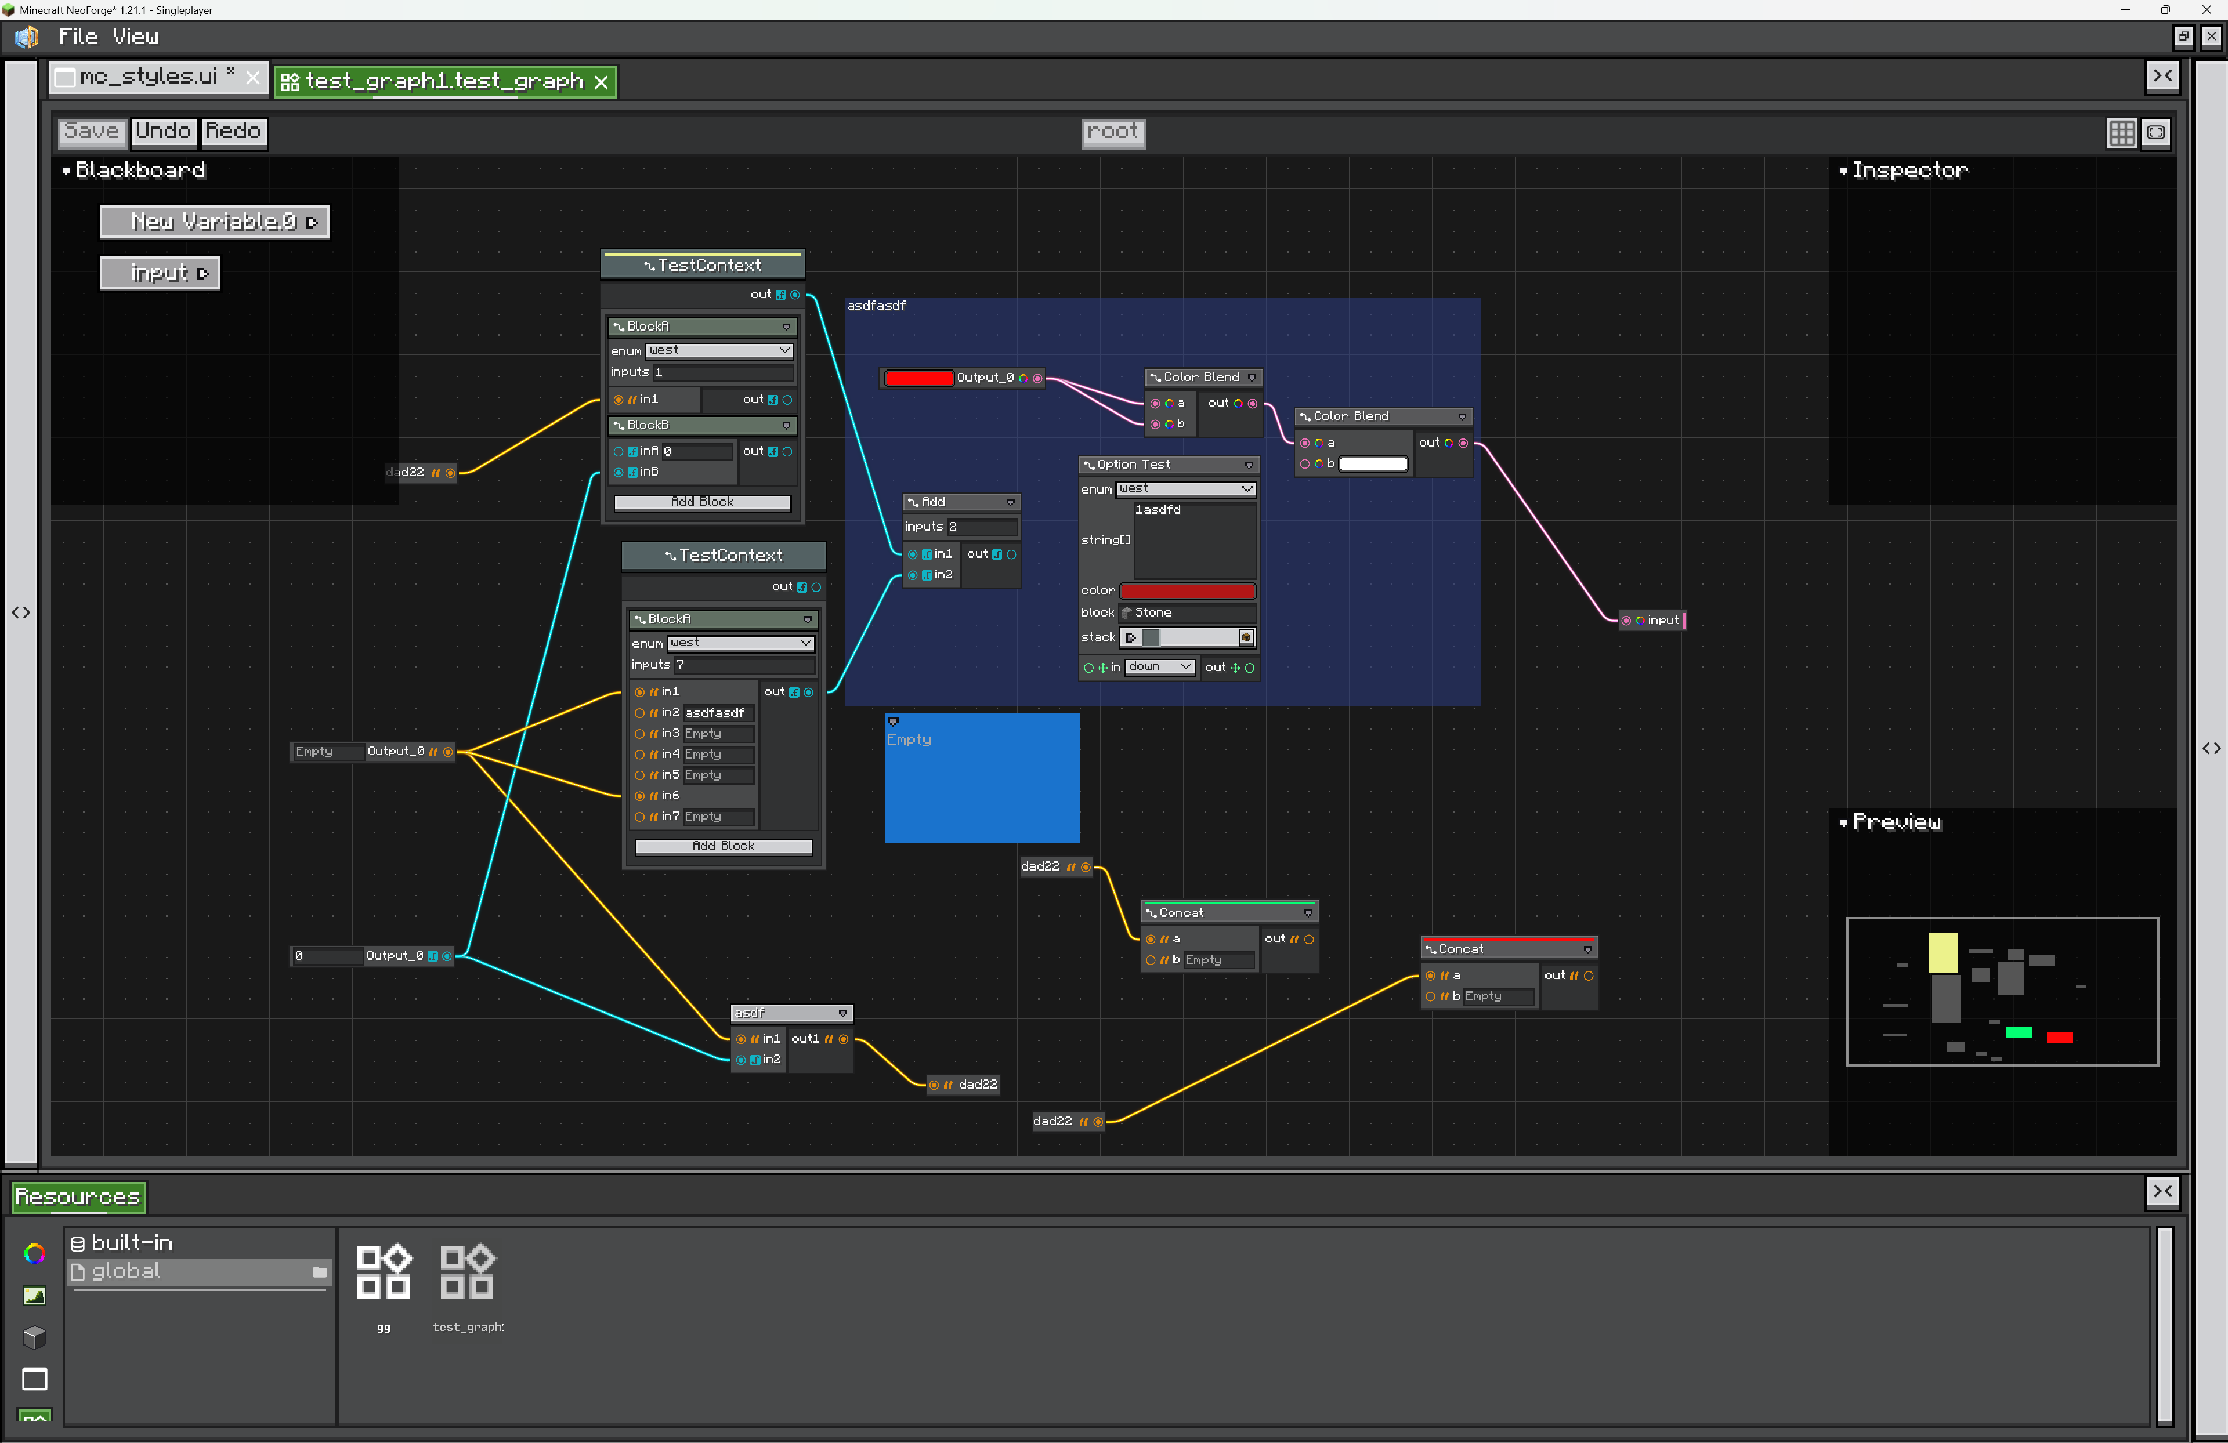Image resolution: width=2228 pixels, height=1443 pixels.
Task: Expand the Add node header arrow
Action: coord(1010,502)
